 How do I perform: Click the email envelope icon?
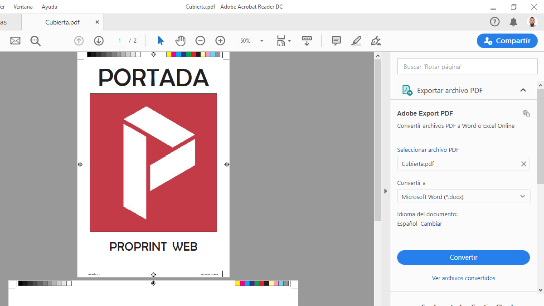click(15, 41)
